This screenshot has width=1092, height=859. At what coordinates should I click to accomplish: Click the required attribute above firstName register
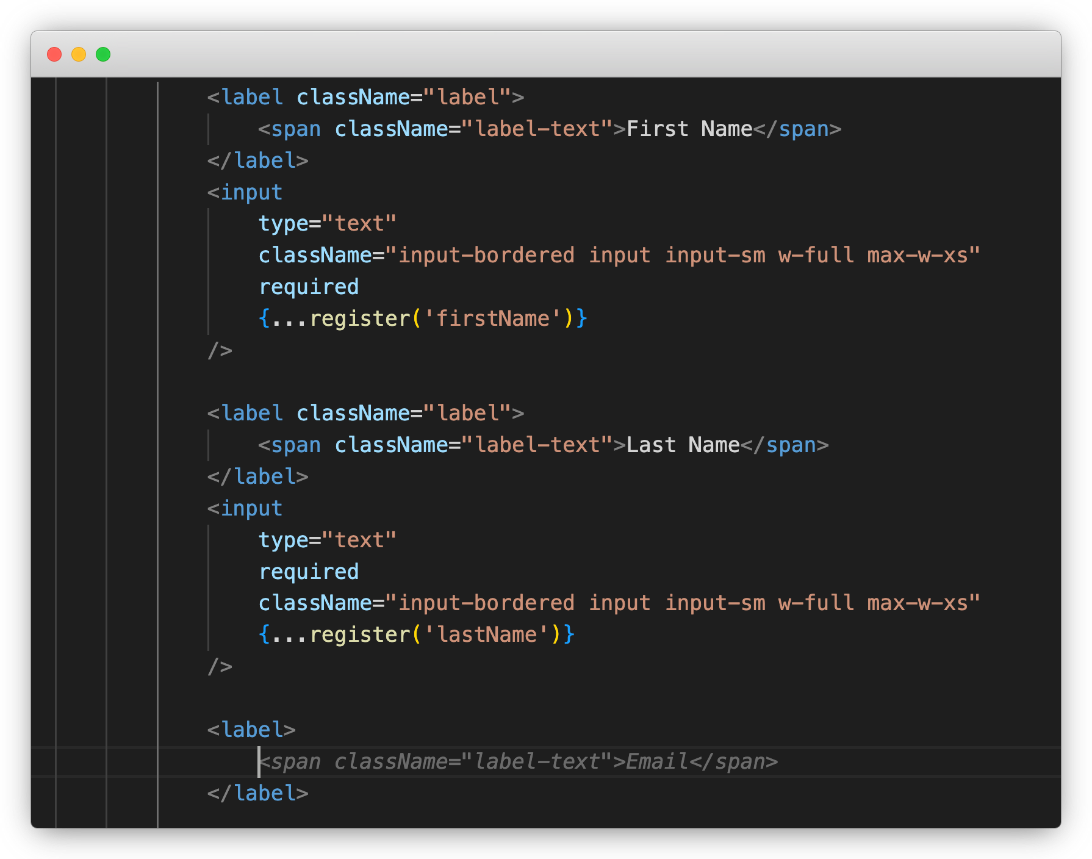tap(309, 287)
